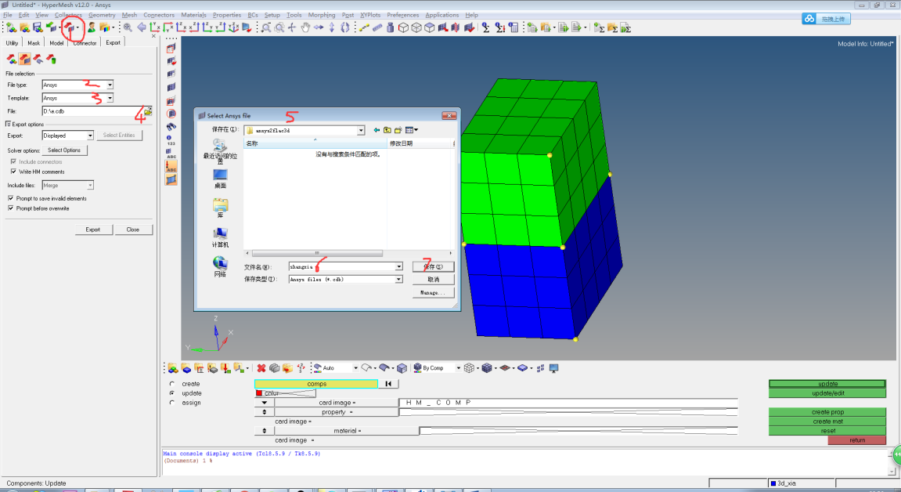
Task: Click the numbers 123 display icon
Action: 171,142
